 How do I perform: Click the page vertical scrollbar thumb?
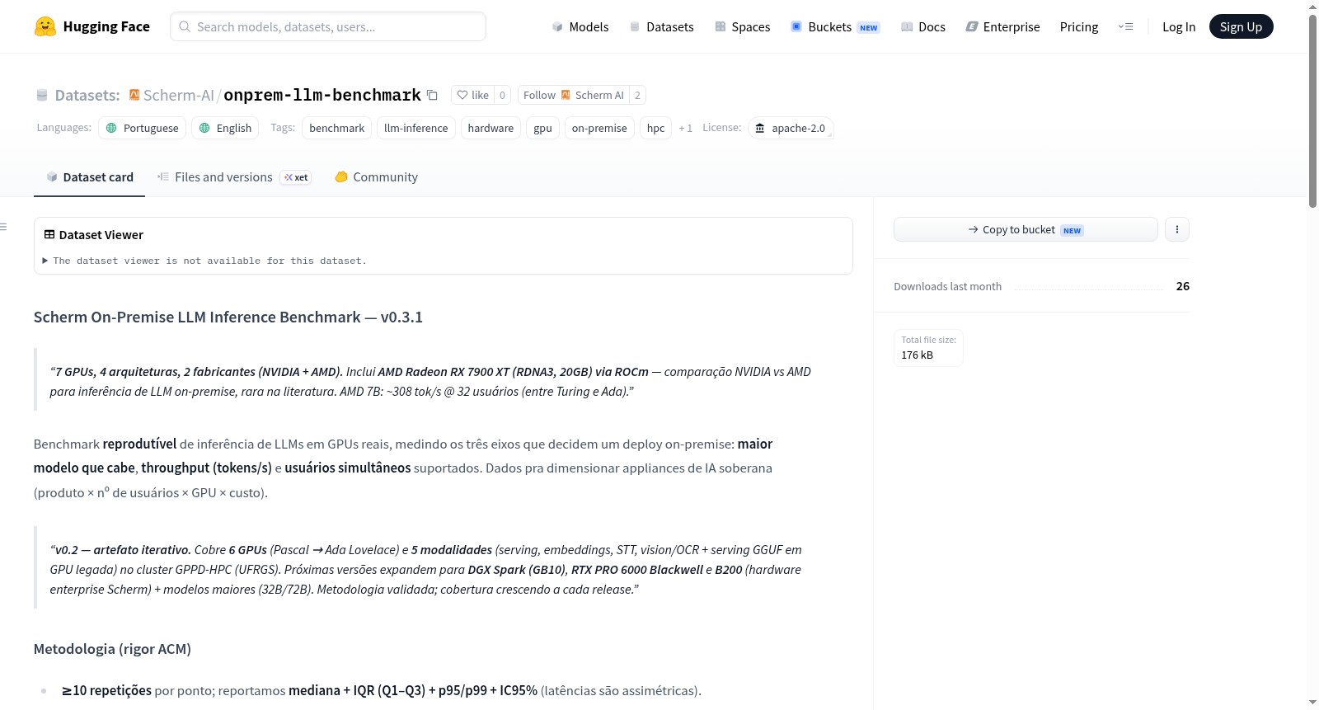[x=1312, y=110]
